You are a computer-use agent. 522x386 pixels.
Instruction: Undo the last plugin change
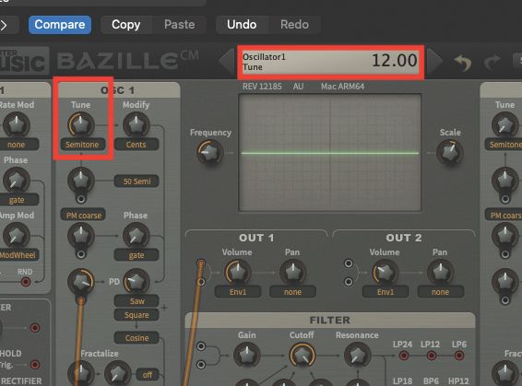pos(242,25)
